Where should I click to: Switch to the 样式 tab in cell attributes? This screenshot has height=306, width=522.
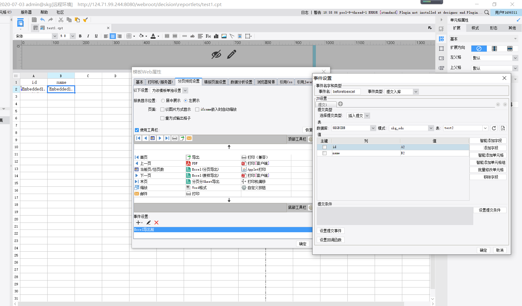475,28
